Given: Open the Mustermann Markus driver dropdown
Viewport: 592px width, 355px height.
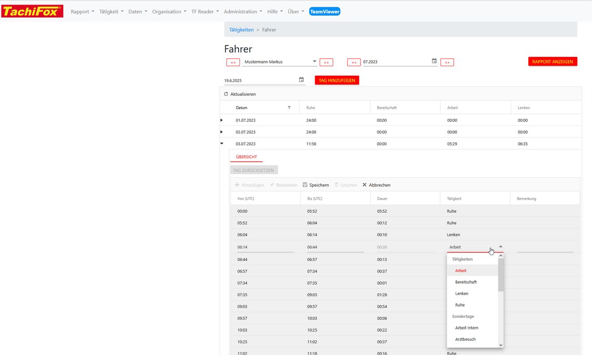Looking at the screenshot, I should (314, 62).
